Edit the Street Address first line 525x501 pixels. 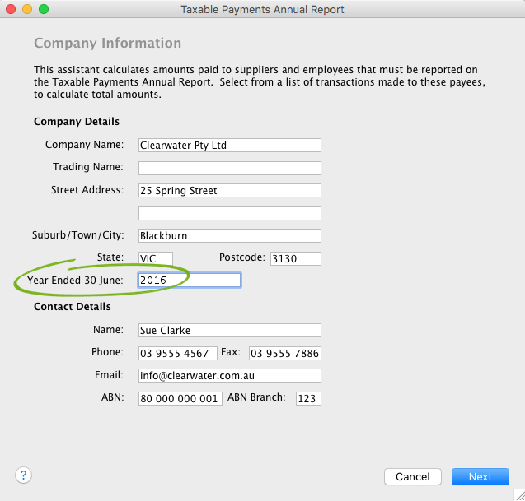[x=229, y=191]
